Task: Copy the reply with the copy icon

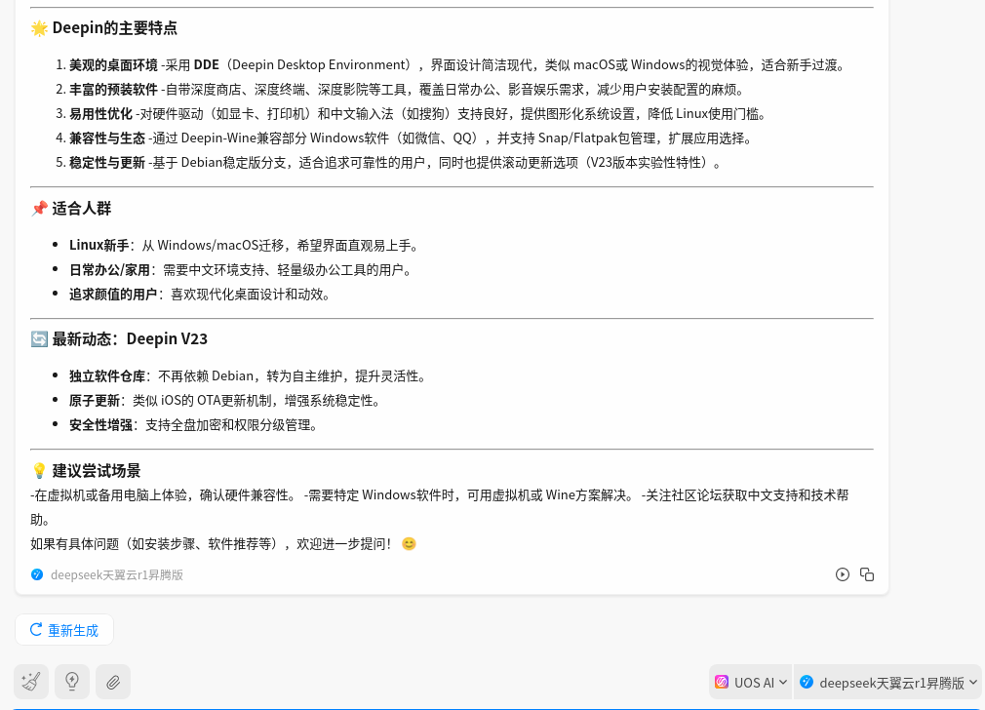Action: point(867,574)
